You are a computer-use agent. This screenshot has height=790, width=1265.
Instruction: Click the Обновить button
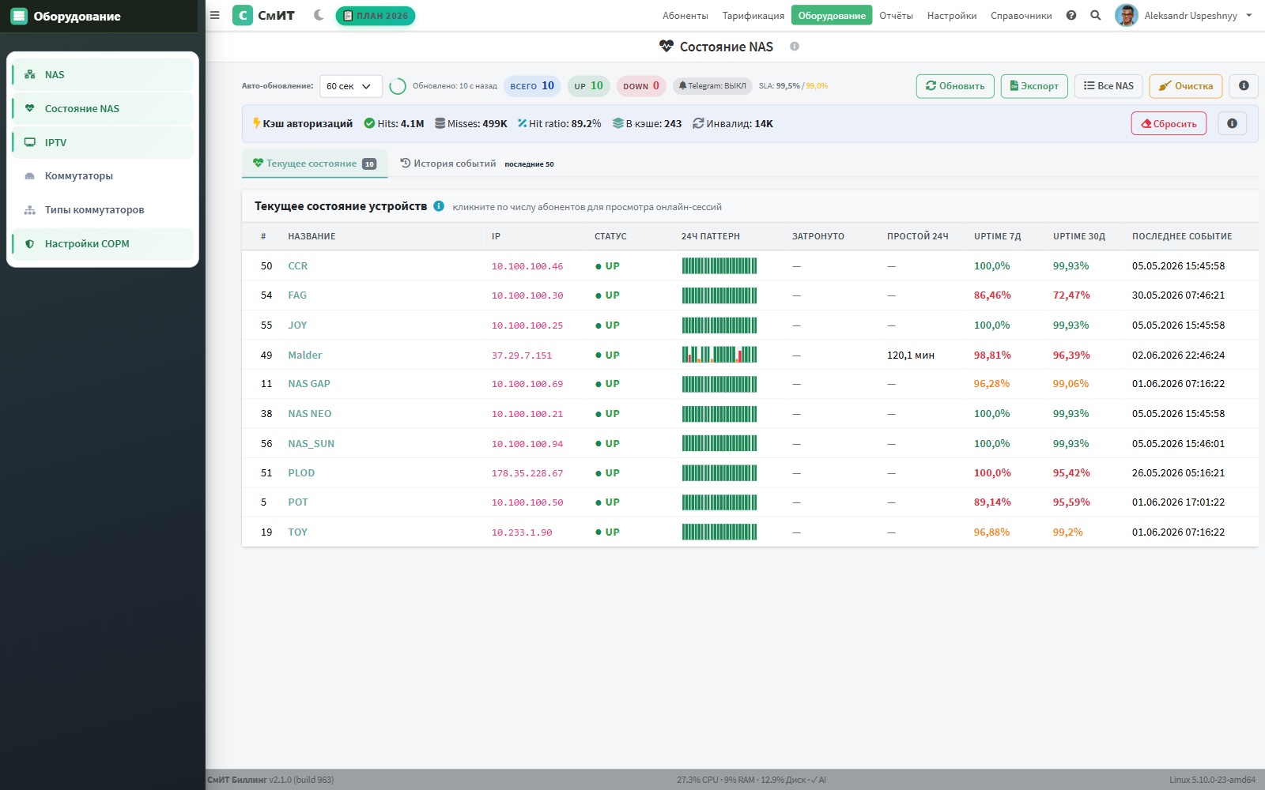(955, 86)
